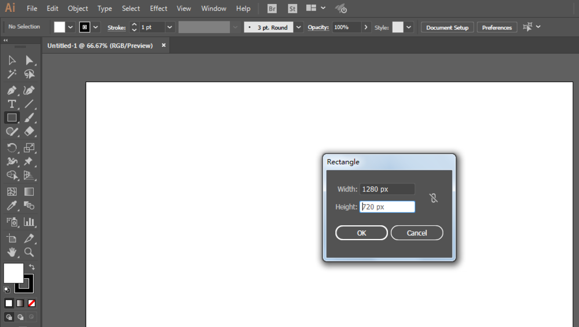Screen dimensions: 579x327
Task: Open the Style dropdown arrow
Action: pyautogui.click(x=409, y=27)
